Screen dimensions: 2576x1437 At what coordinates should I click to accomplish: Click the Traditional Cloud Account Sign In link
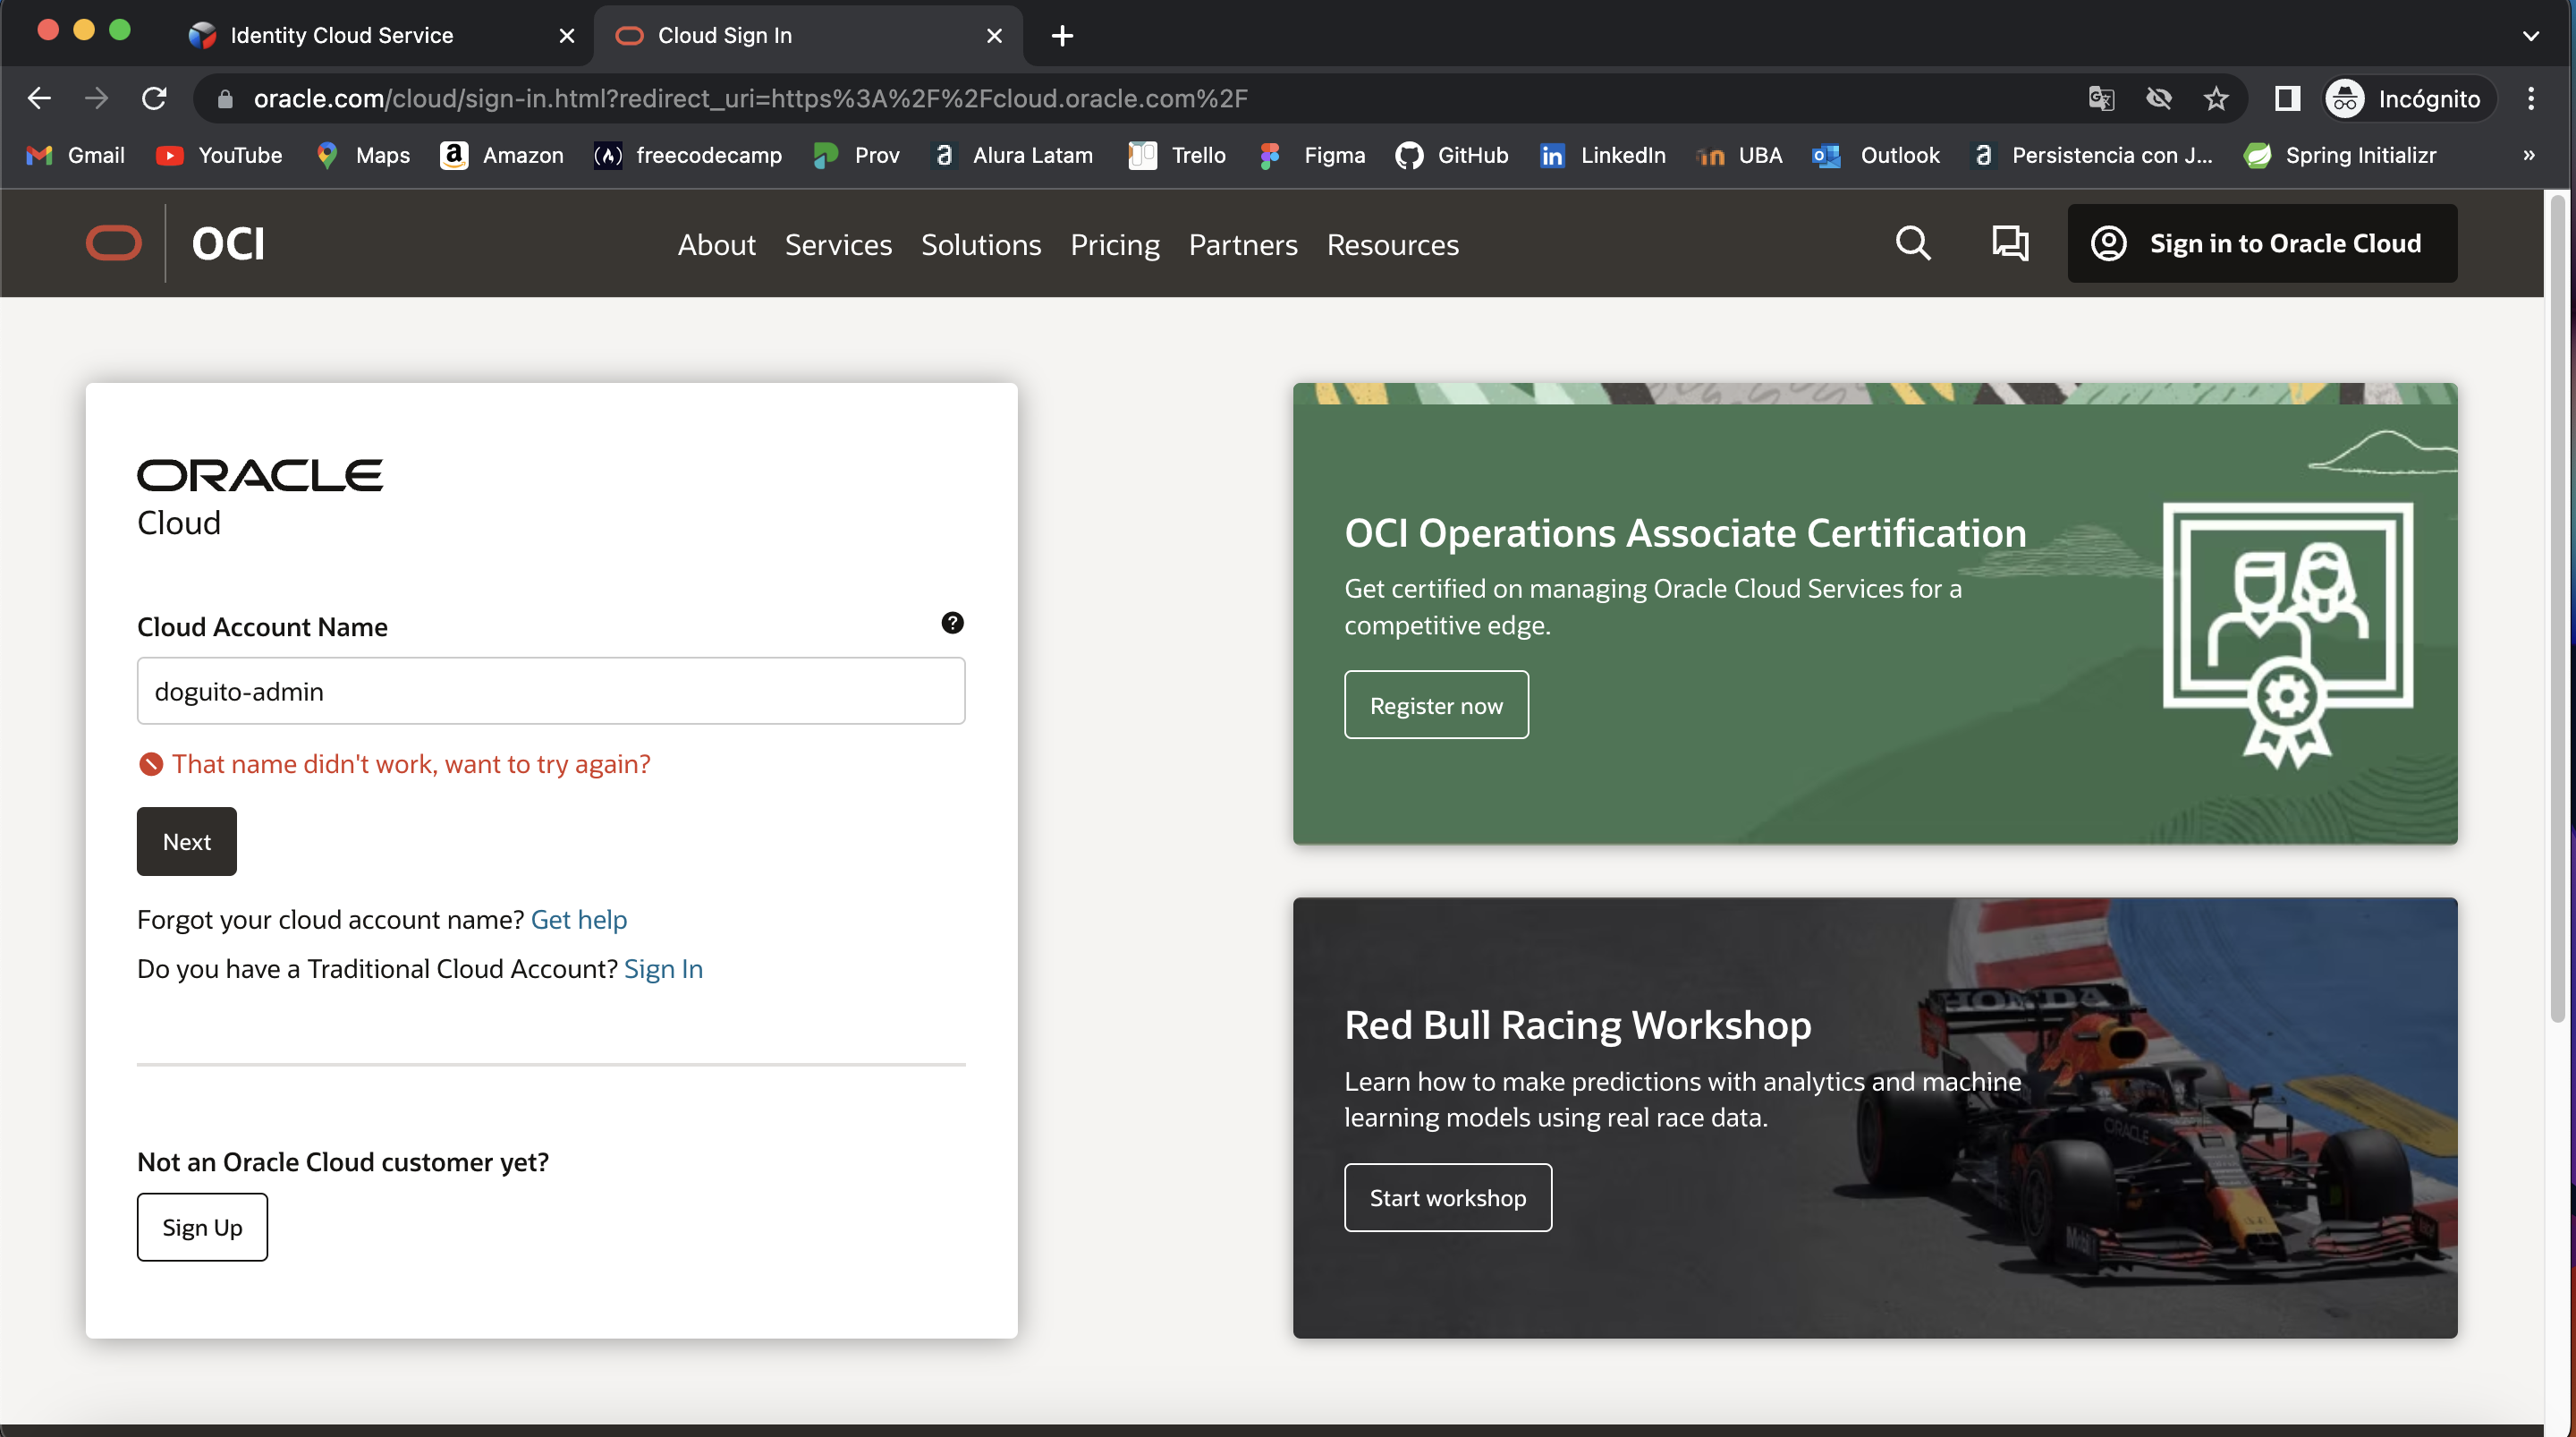tap(663, 969)
